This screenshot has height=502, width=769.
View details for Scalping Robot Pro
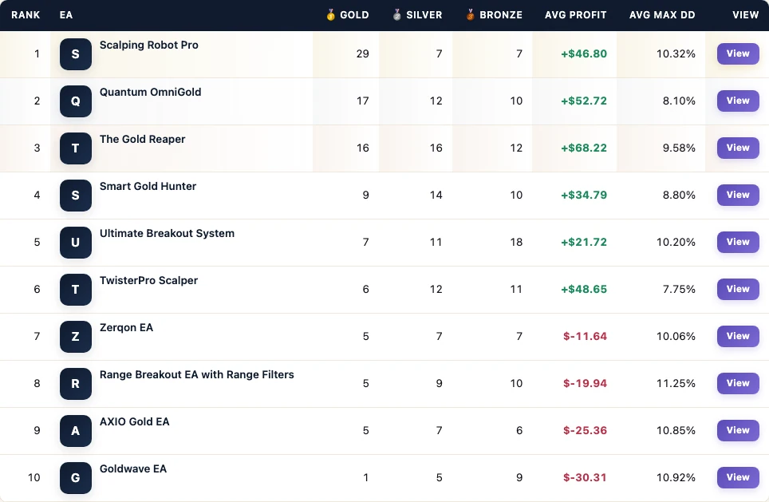(738, 53)
